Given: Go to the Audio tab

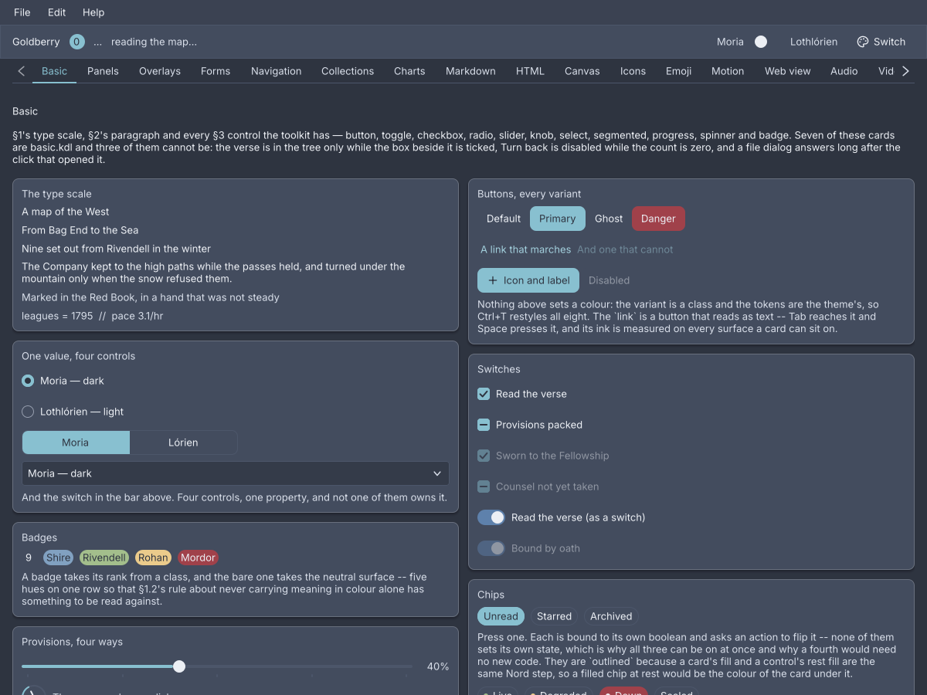Looking at the screenshot, I should 844,71.
